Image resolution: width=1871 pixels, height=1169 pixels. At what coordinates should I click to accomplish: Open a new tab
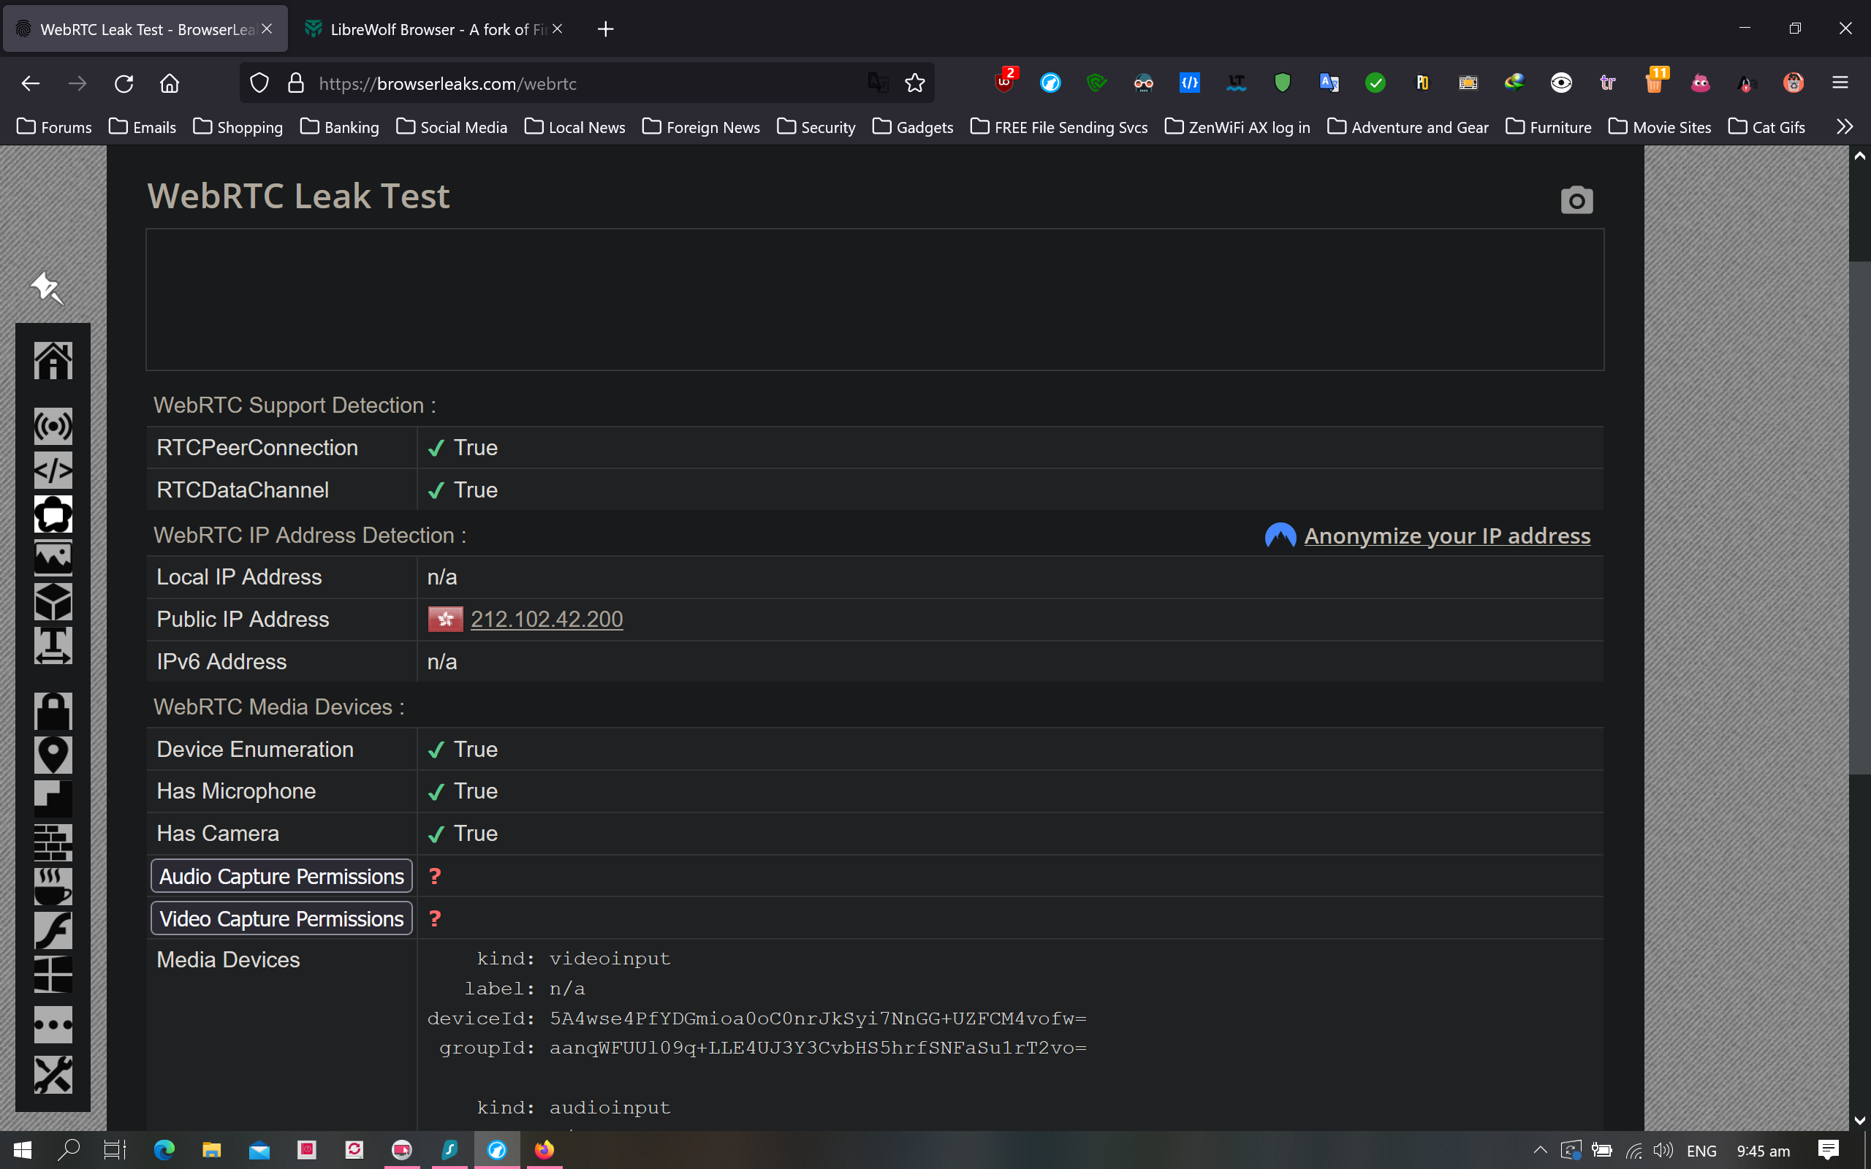pyautogui.click(x=605, y=29)
